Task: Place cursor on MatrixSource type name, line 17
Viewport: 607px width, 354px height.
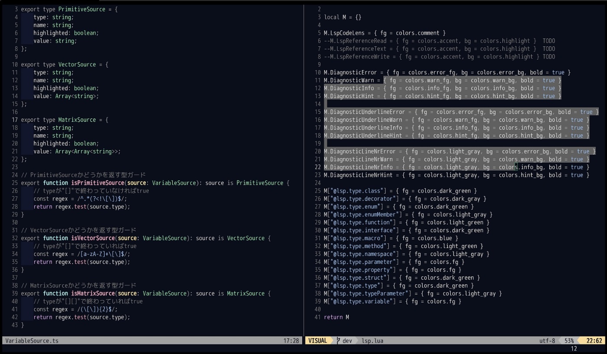Action: tap(77, 120)
